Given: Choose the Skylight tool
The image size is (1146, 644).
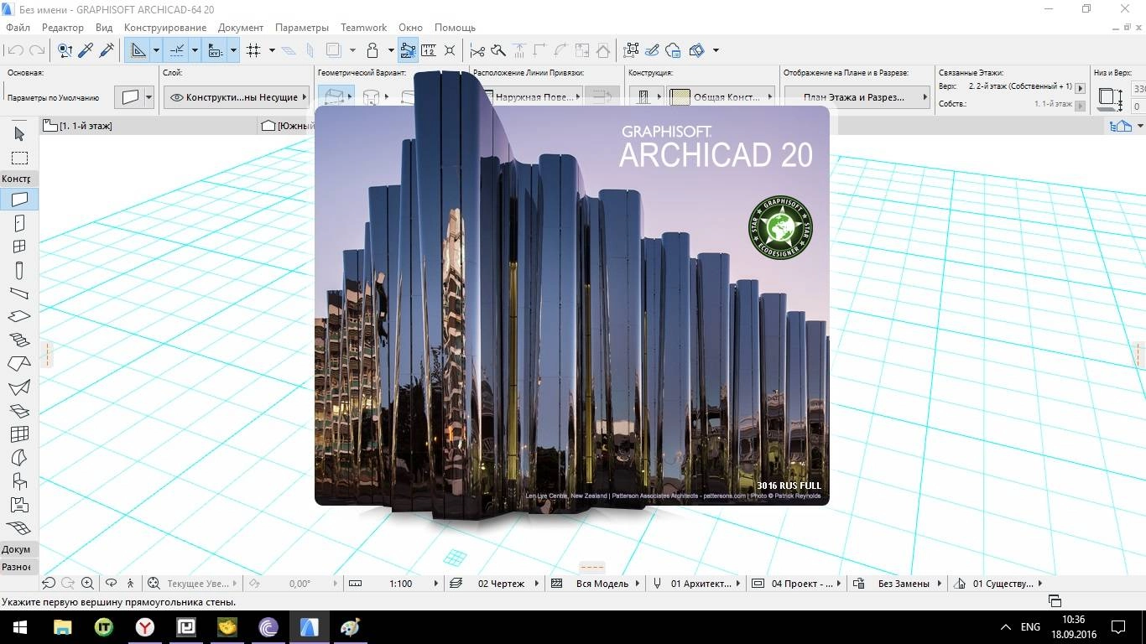Looking at the screenshot, I should (x=19, y=411).
